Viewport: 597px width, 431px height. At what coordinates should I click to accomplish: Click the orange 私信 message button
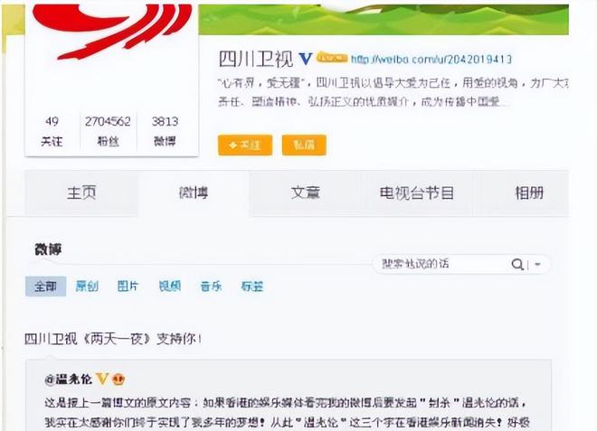[x=304, y=145]
